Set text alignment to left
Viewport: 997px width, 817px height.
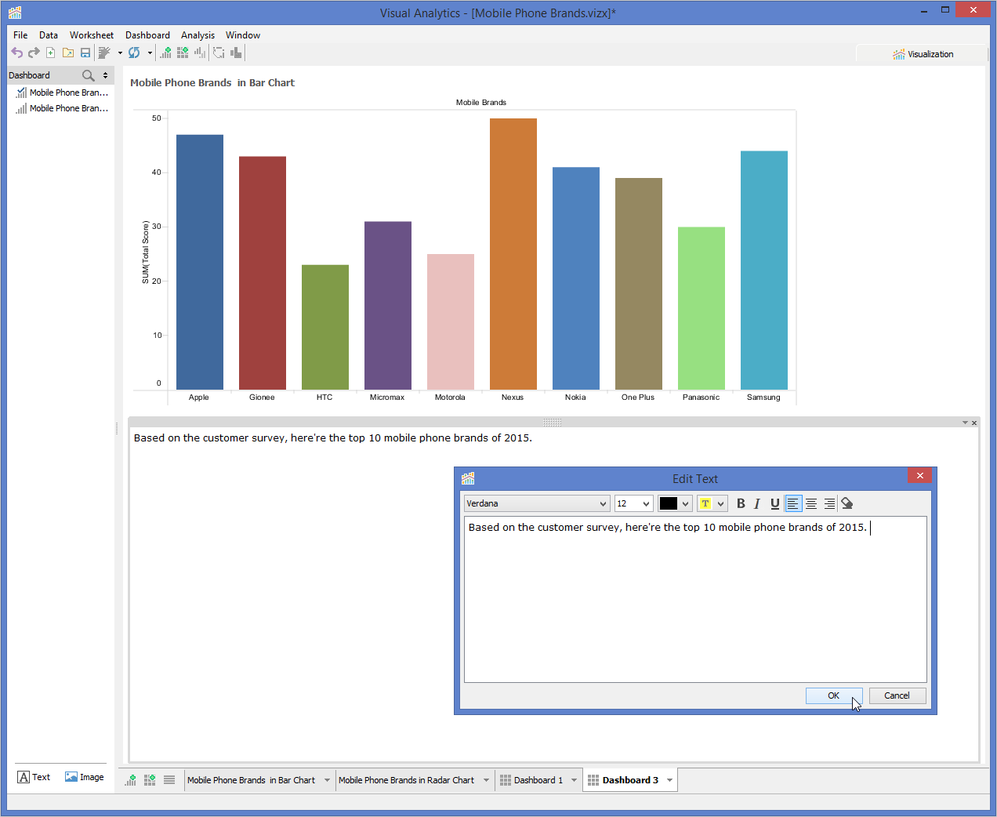(793, 503)
